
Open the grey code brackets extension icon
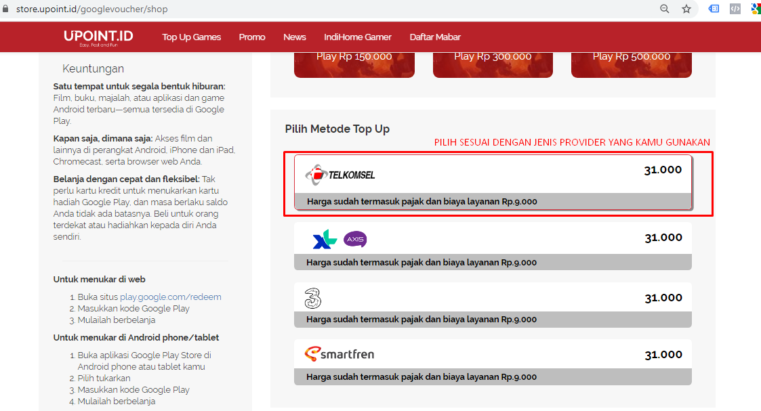735,9
